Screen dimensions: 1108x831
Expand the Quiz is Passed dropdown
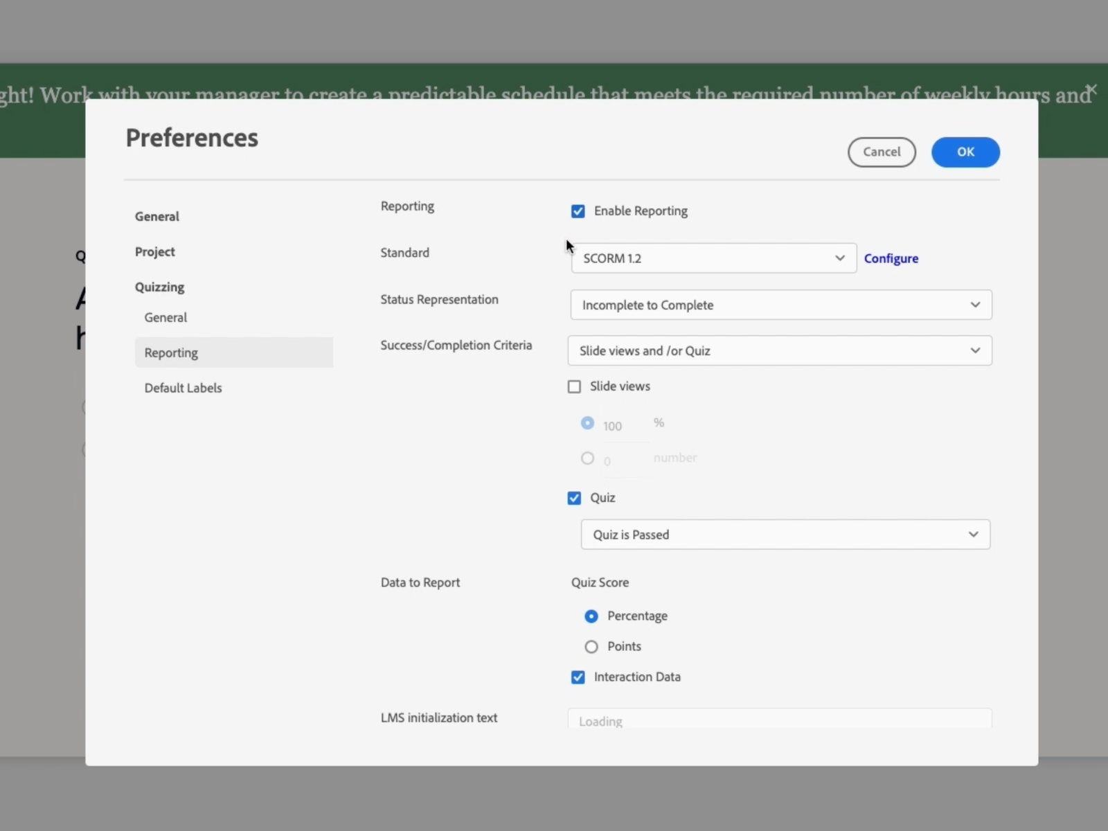(785, 535)
